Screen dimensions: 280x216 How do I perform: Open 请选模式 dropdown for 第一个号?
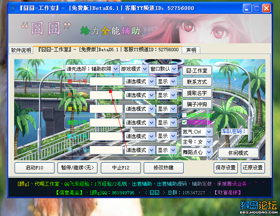140,82
